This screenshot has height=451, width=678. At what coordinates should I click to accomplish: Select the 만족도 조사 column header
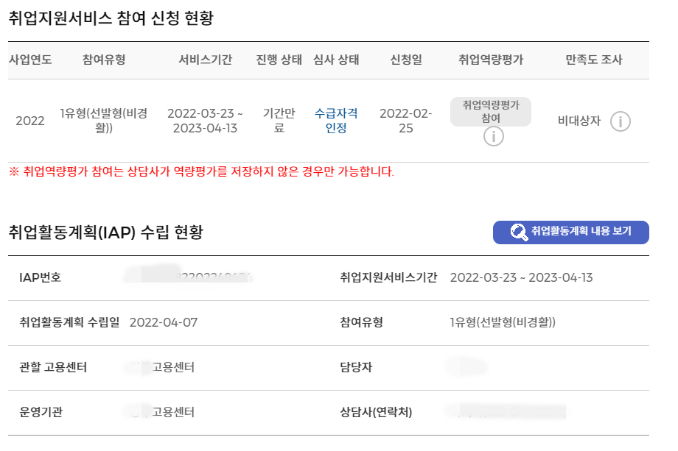pyautogui.click(x=594, y=60)
